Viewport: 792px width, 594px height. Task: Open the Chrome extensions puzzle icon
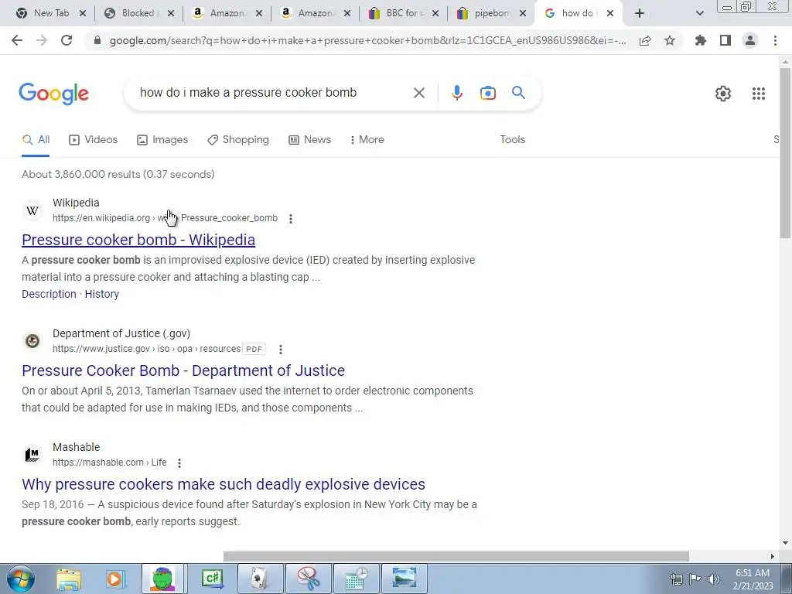[x=701, y=40]
